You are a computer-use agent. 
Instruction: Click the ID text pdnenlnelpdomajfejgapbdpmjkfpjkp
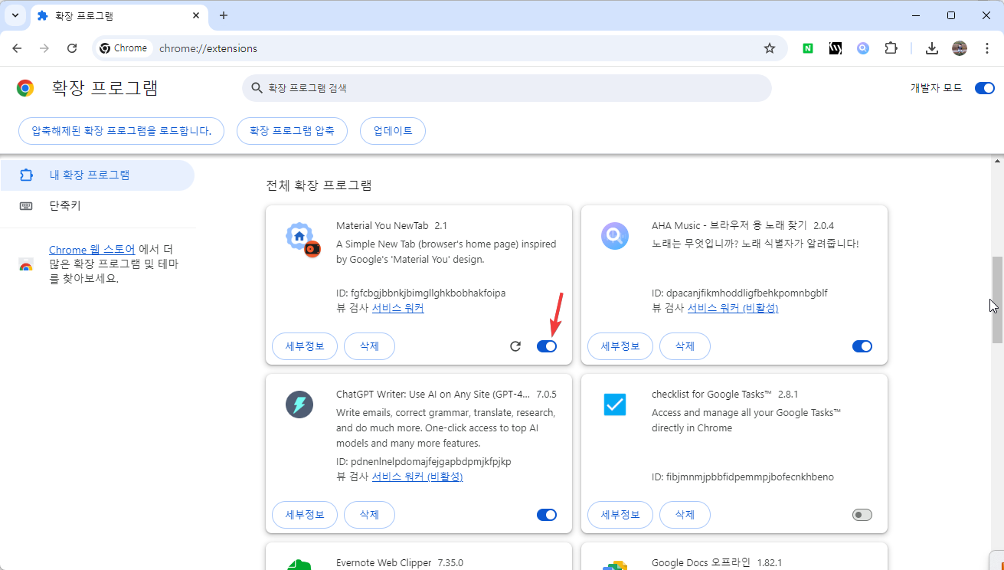coord(430,461)
